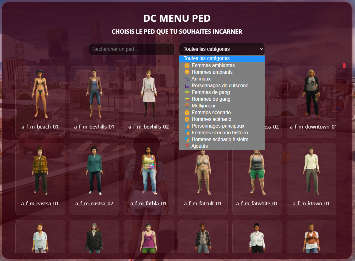Select Personnages principaux category
This screenshot has height=261, width=355.
coord(222,126)
